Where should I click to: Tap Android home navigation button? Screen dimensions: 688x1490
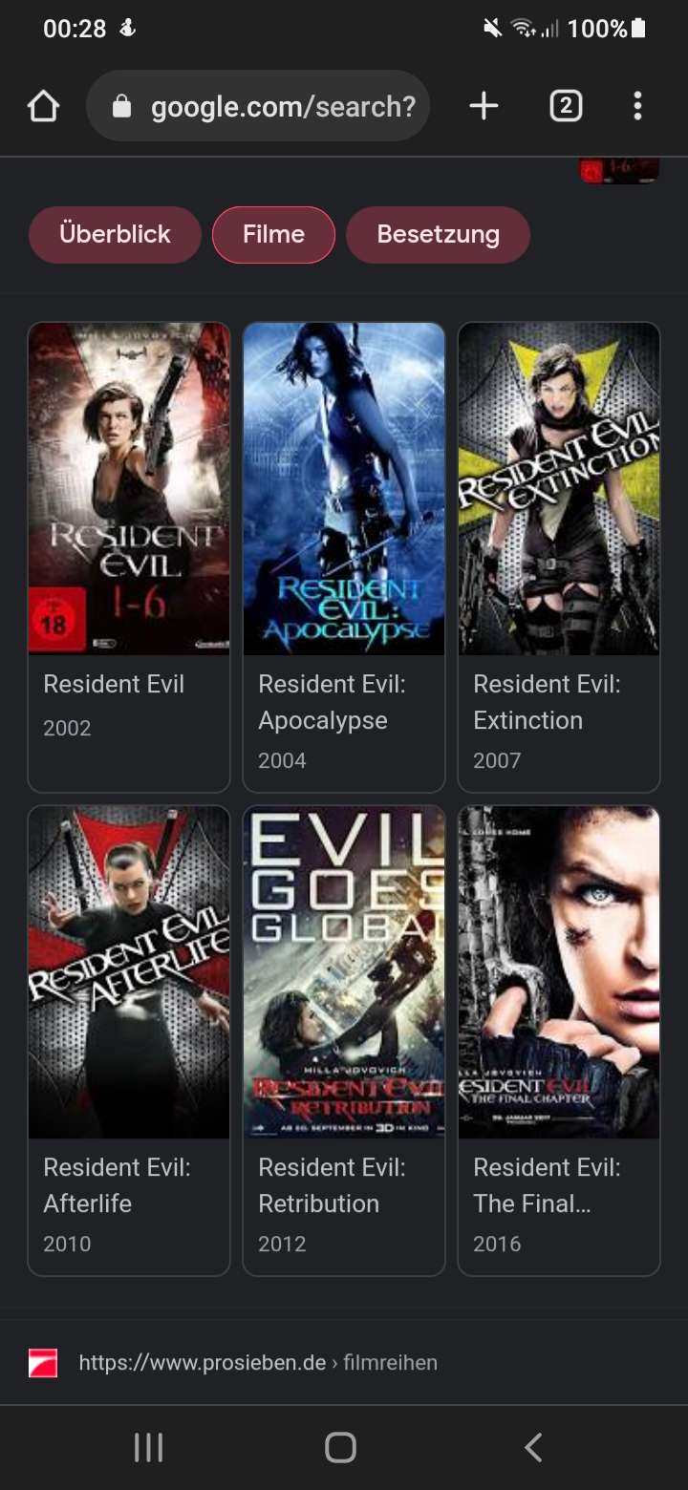point(341,1447)
